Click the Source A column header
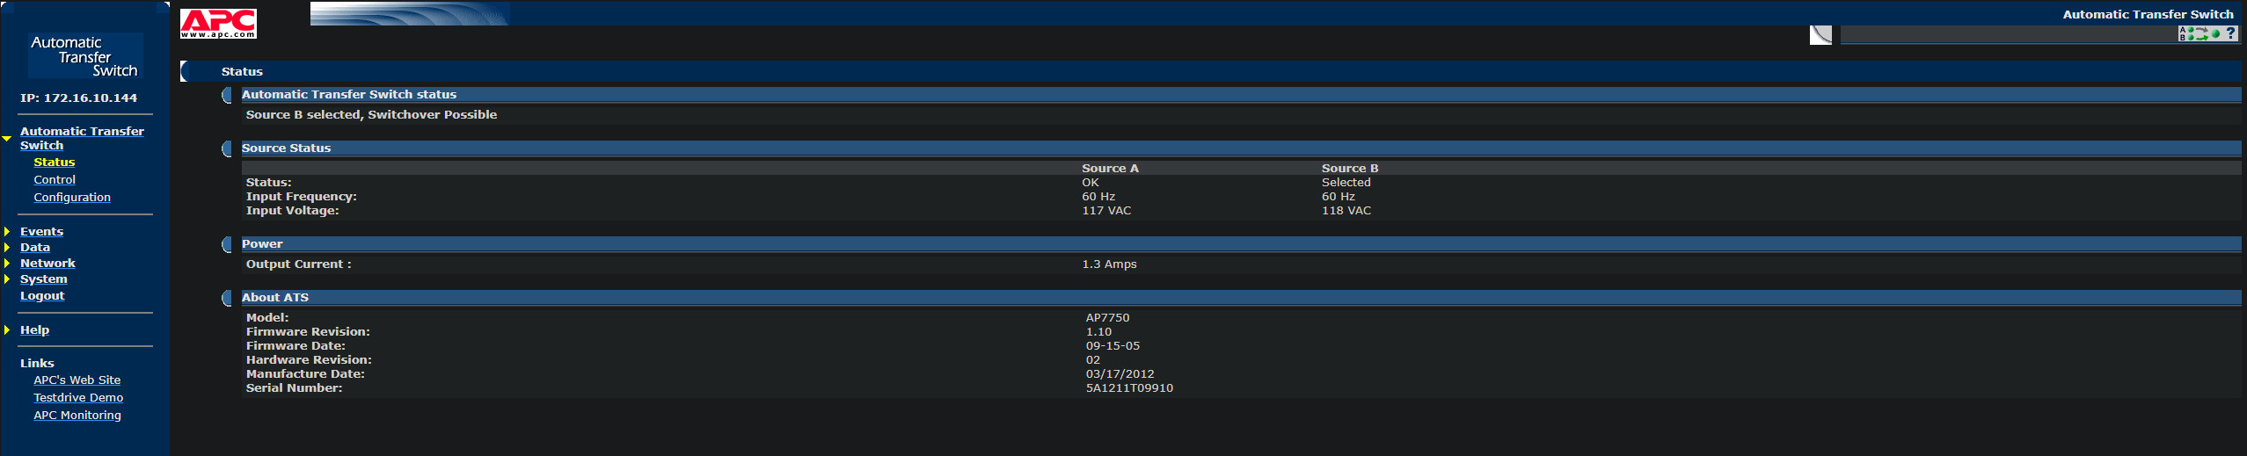The height and width of the screenshot is (456, 2247). [1110, 169]
